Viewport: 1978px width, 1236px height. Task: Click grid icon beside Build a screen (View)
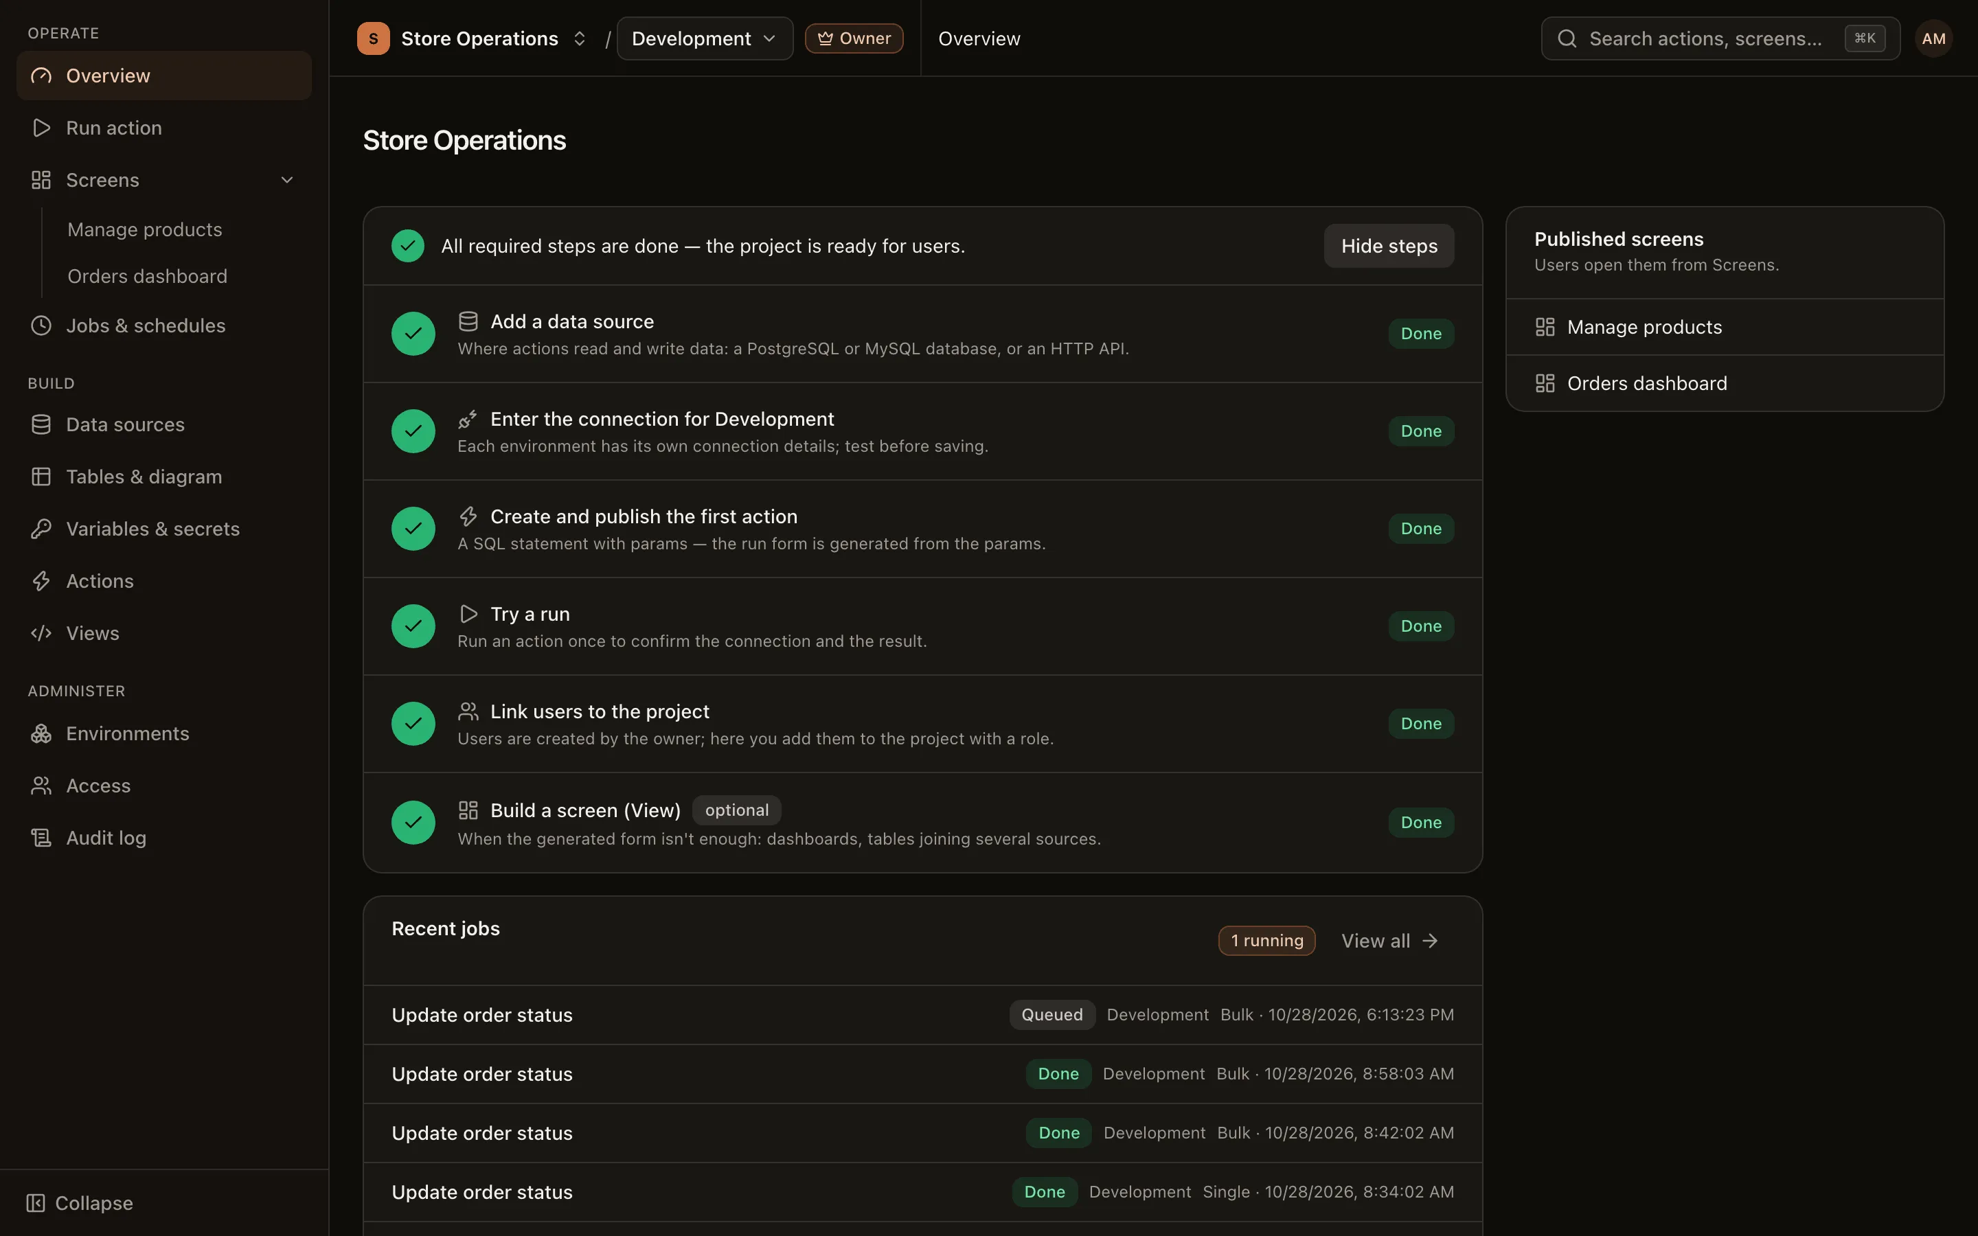(468, 810)
